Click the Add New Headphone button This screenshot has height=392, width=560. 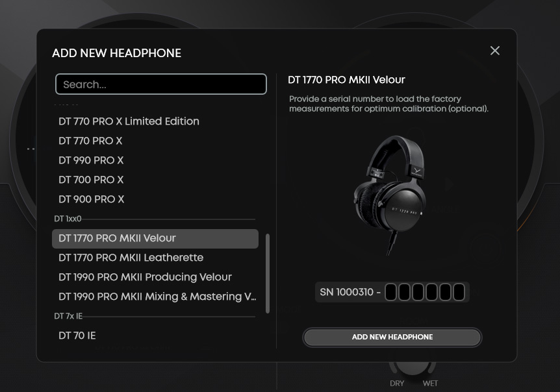[x=392, y=337]
